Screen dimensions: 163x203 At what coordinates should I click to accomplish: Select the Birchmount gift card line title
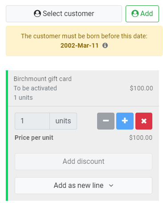(43, 79)
